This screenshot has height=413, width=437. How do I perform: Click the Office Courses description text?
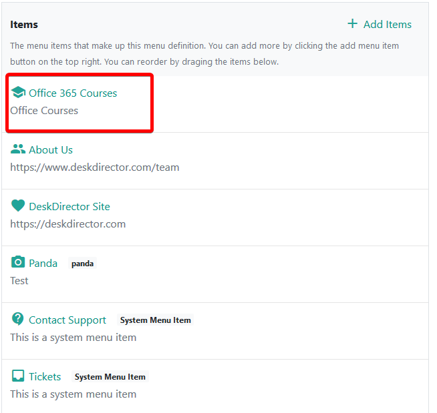point(44,111)
